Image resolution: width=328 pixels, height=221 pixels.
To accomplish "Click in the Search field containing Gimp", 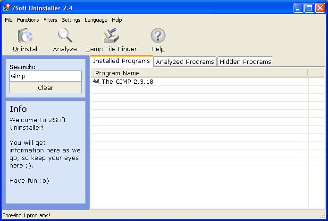I will tap(45, 76).
